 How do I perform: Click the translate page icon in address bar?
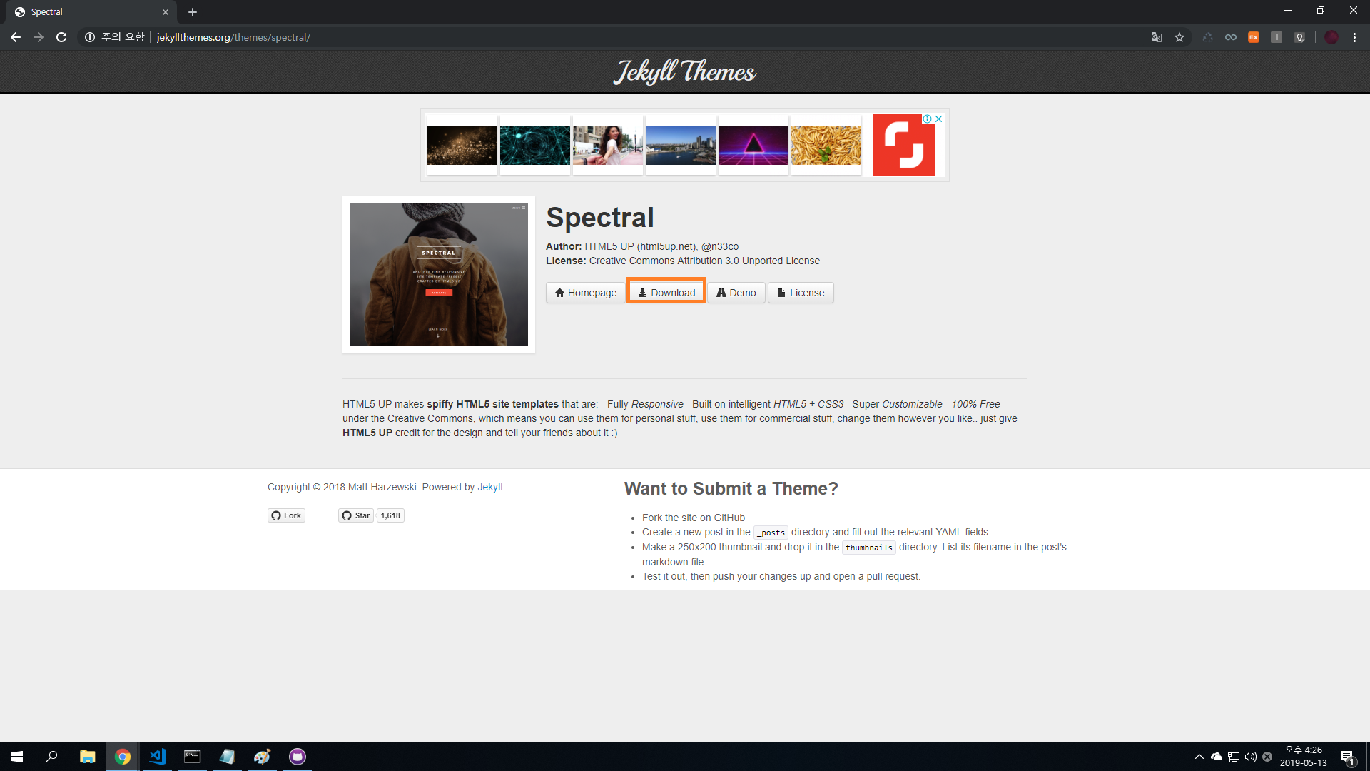point(1157,37)
